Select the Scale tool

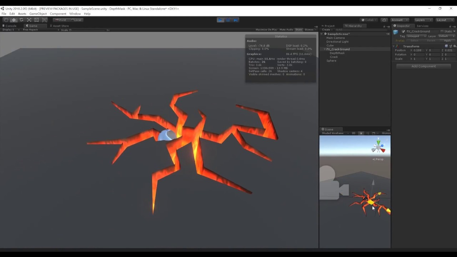[29, 20]
